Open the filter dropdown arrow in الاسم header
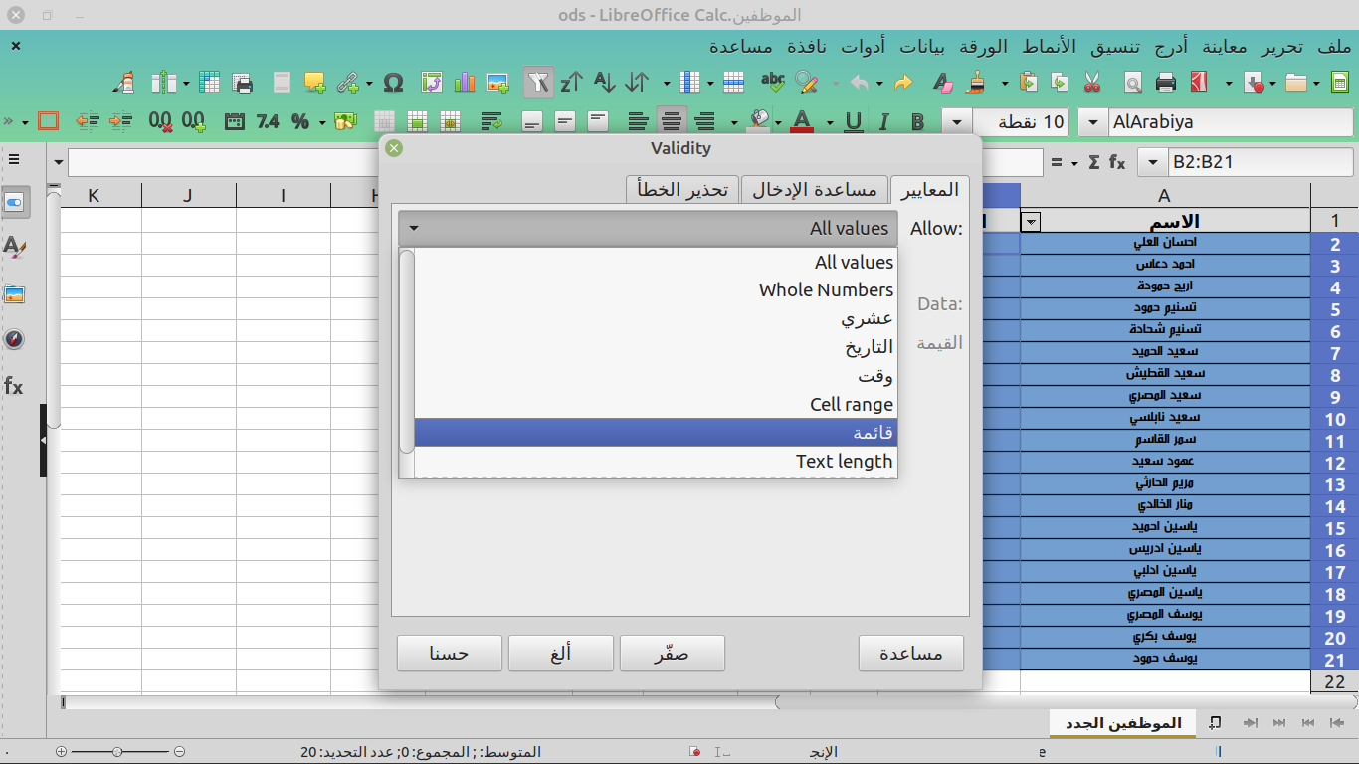 pos(1032,222)
